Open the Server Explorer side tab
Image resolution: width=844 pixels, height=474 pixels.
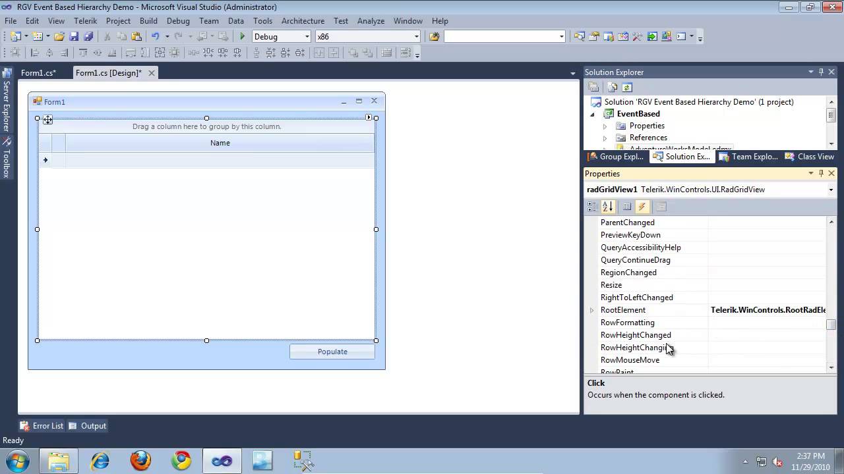(7, 100)
